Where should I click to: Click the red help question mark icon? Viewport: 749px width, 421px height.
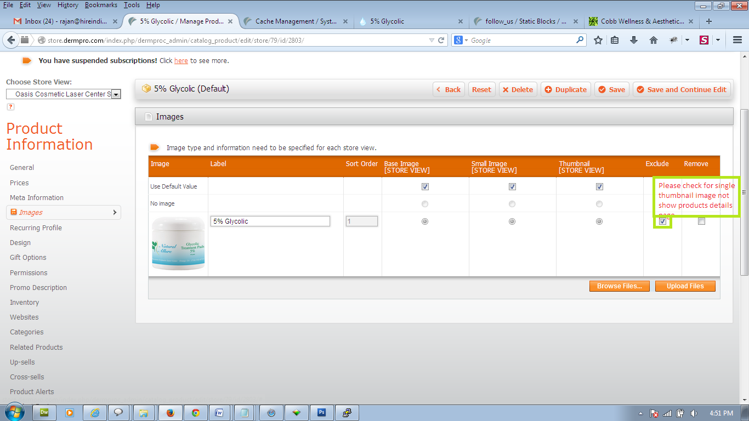click(x=10, y=107)
